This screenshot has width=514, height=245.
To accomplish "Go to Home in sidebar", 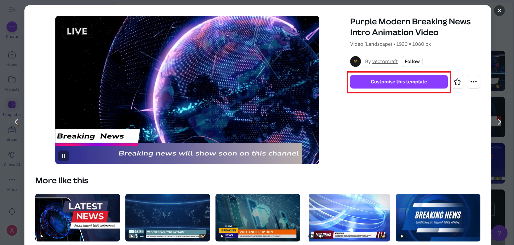I will pyautogui.click(x=12, y=58).
